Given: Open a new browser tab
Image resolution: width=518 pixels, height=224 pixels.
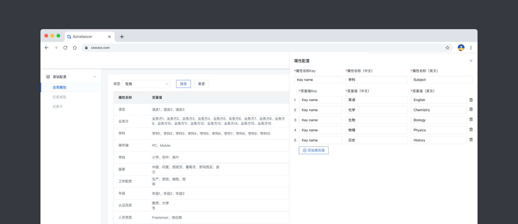Looking at the screenshot, I should (x=122, y=37).
